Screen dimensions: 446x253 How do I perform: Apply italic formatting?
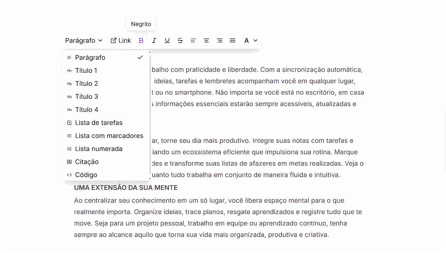coord(154,40)
